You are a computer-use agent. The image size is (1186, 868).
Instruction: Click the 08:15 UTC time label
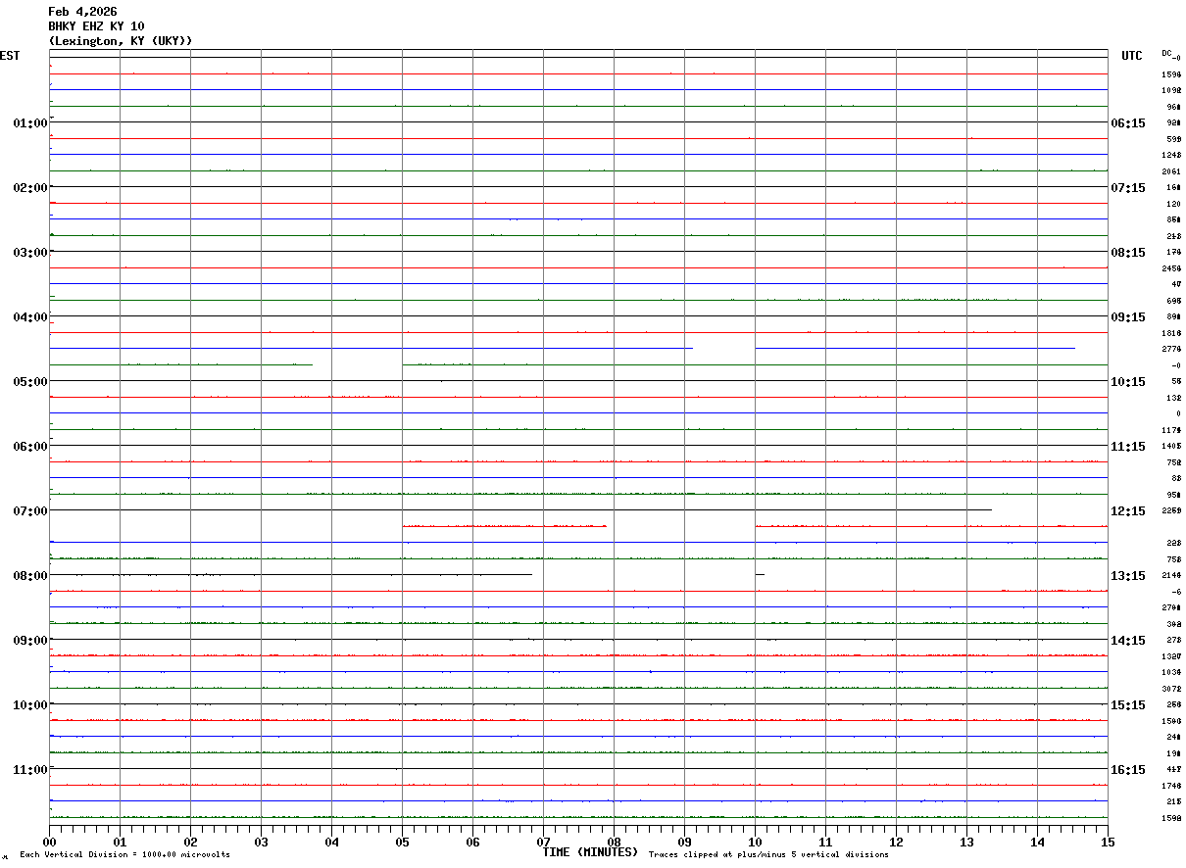1128,253
